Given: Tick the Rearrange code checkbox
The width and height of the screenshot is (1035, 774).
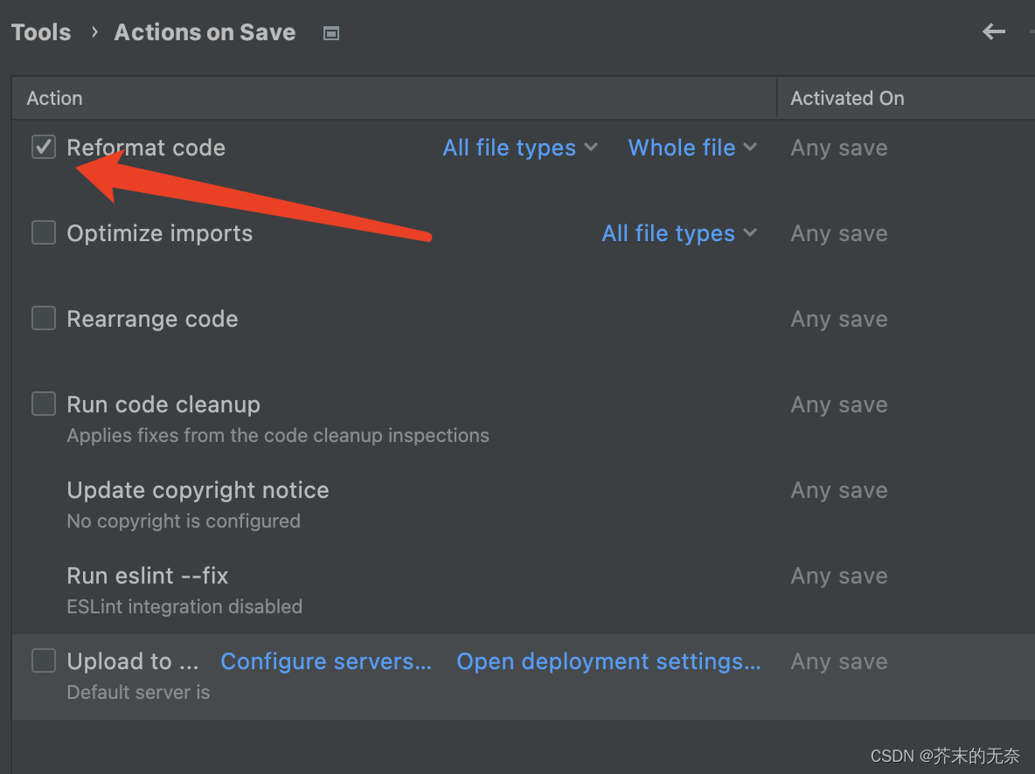Looking at the screenshot, I should tap(44, 318).
